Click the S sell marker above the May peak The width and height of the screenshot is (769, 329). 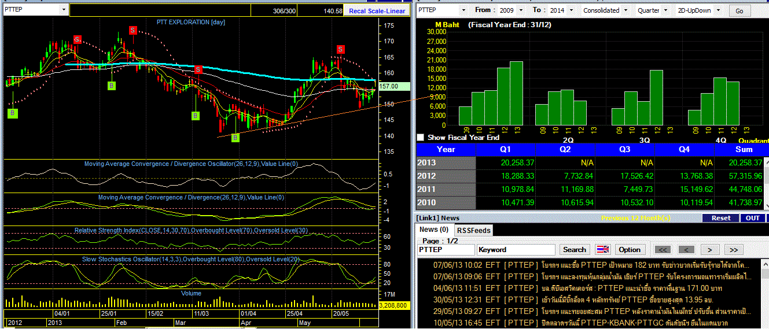340,49
